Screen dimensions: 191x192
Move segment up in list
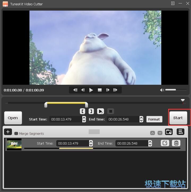[x=153, y=133]
